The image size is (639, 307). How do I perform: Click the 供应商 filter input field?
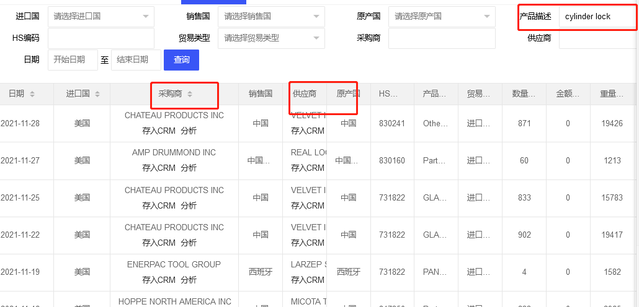(598, 38)
